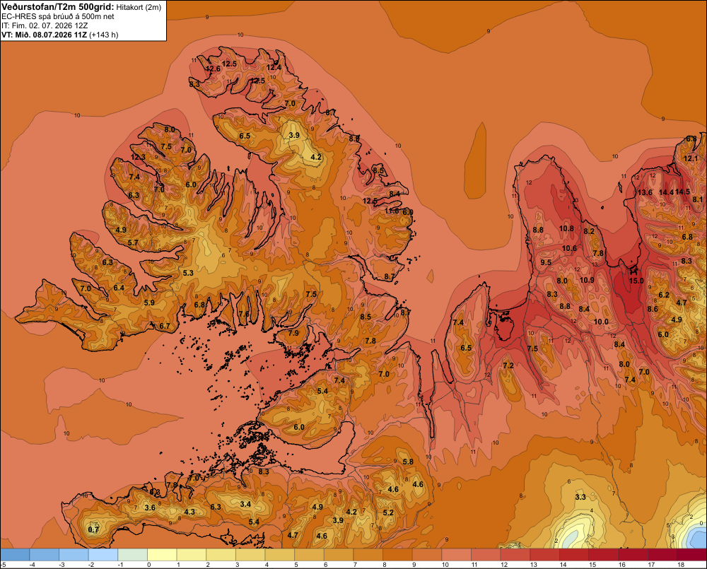Viewport: 707px width, 569px height.
Task: Click the '6.2' temperature value
Action: point(664,295)
